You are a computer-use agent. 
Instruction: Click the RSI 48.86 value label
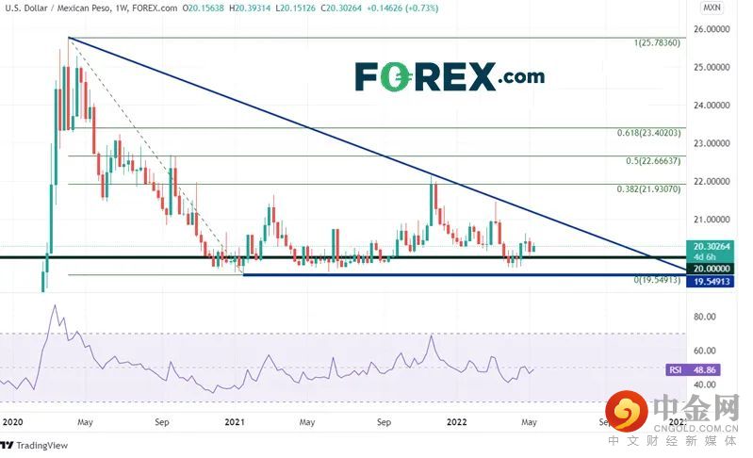click(693, 369)
